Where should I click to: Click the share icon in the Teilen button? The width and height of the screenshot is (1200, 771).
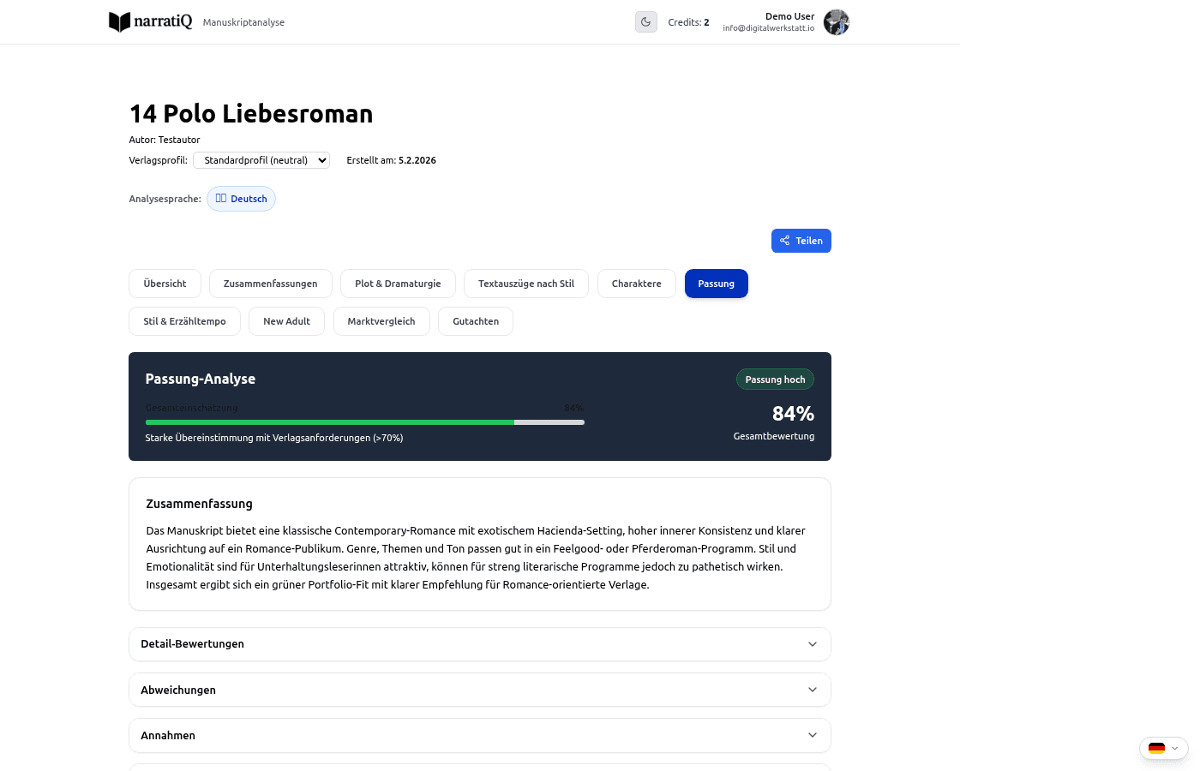[785, 241]
